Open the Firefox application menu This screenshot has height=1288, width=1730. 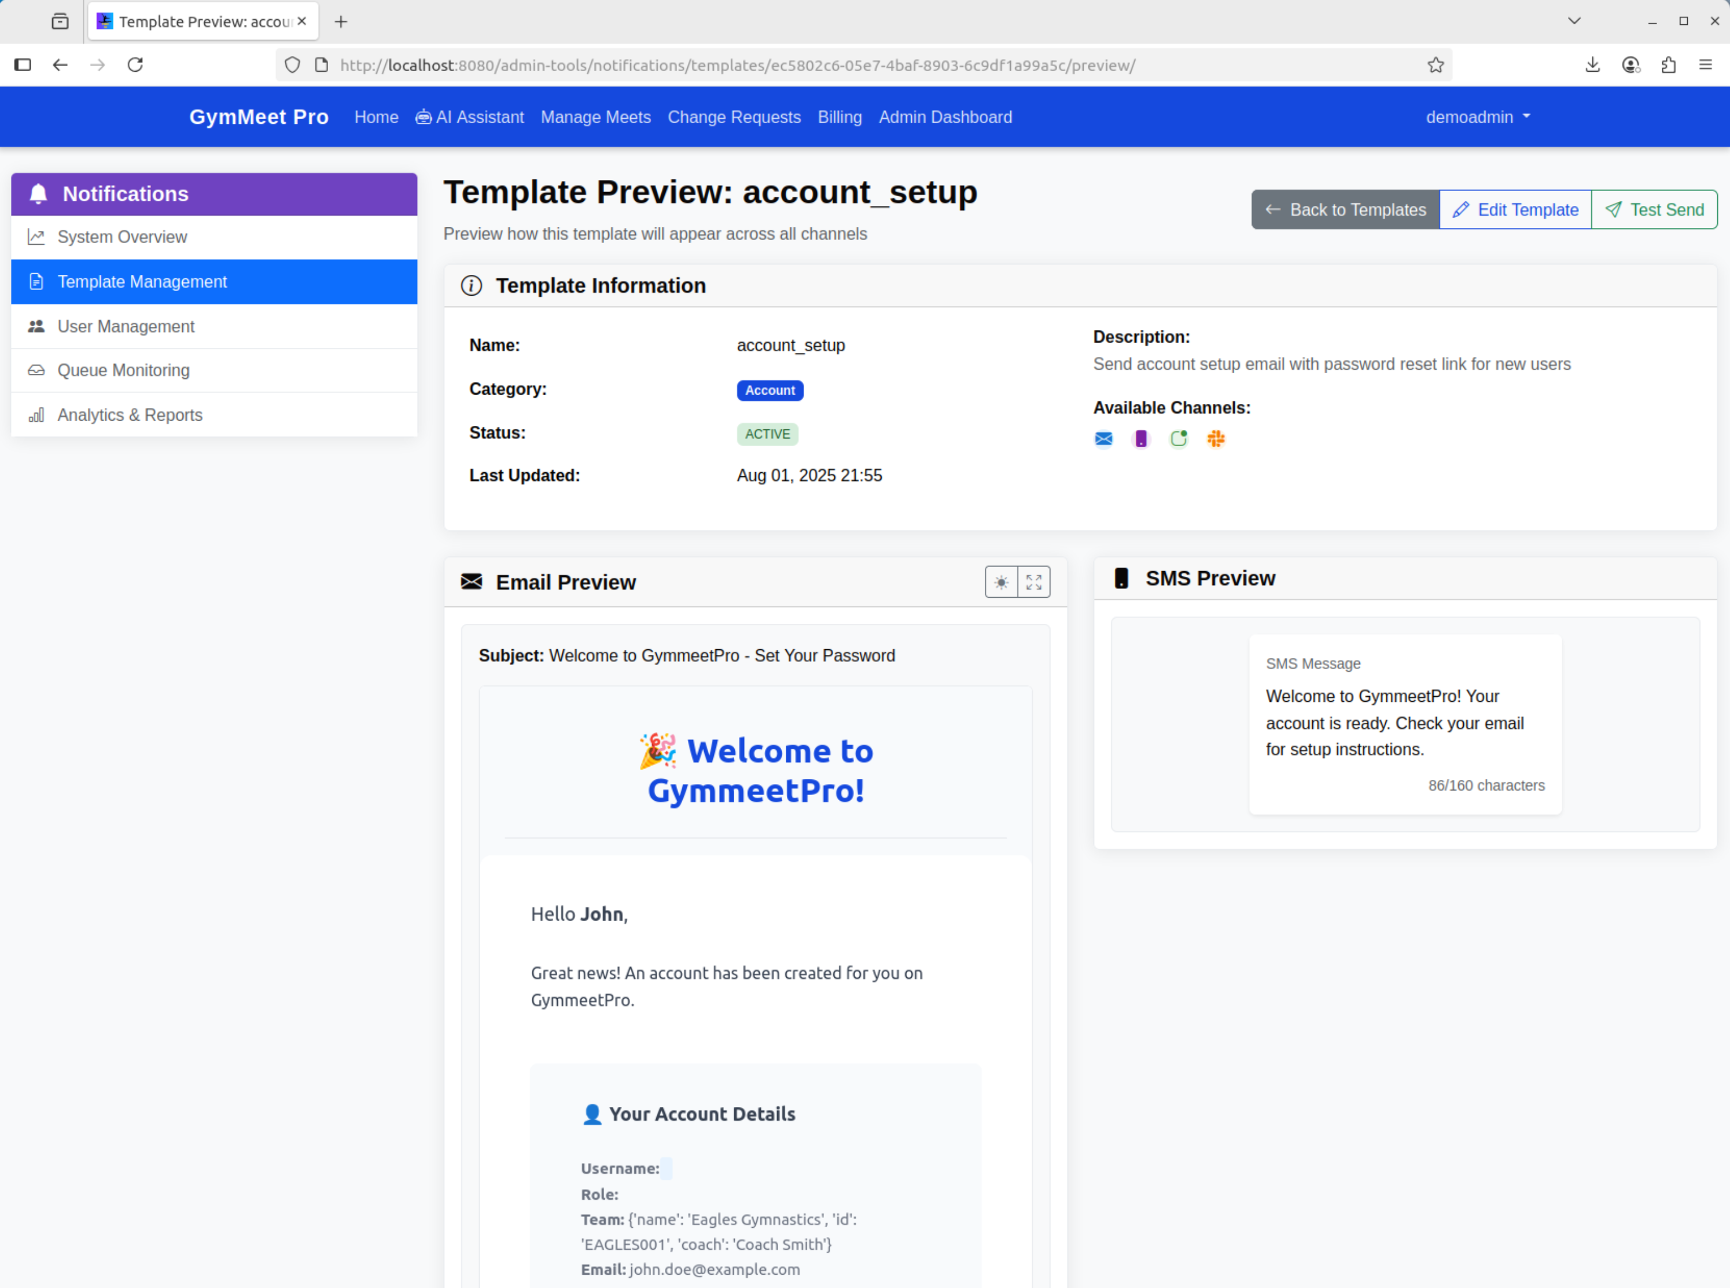tap(1705, 65)
